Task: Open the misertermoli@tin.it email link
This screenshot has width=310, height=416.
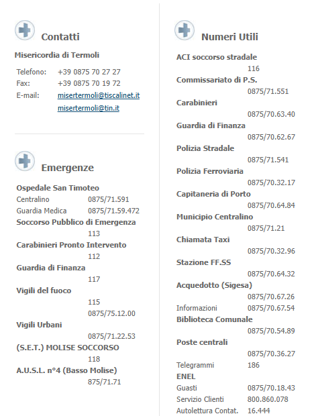Action: click(89, 108)
